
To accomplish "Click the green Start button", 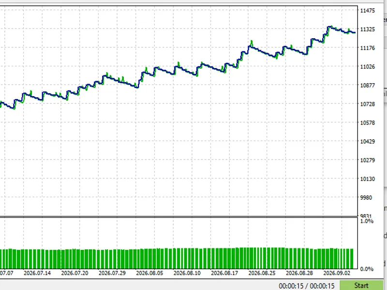I will pos(361,285).
